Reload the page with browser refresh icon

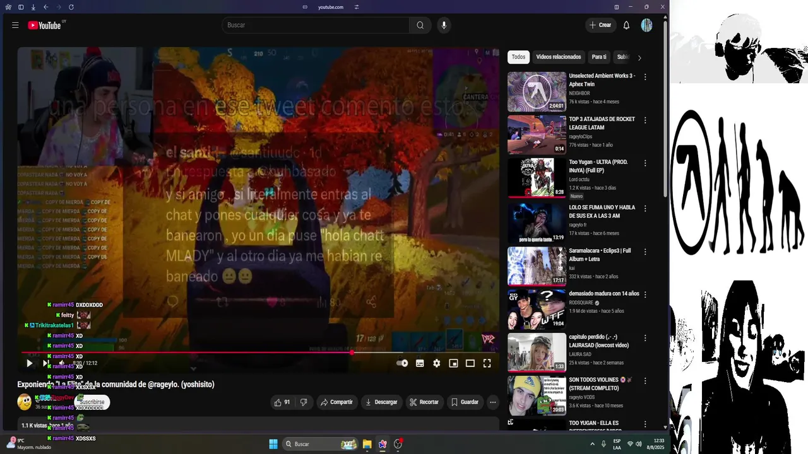[71, 7]
